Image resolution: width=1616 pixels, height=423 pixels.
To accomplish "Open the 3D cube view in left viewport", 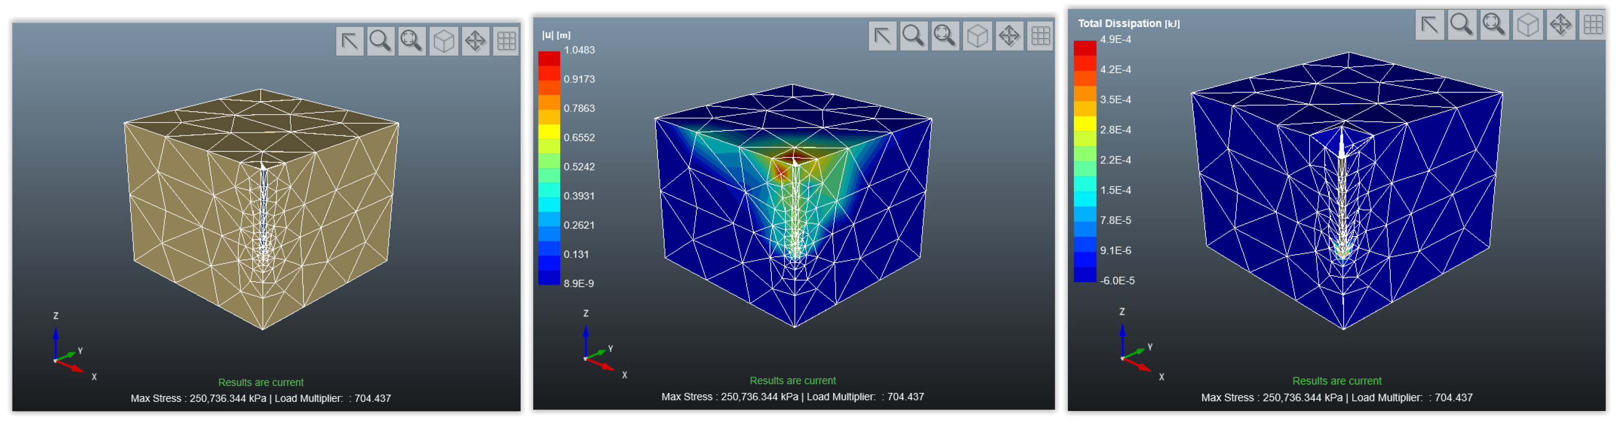I will (x=444, y=42).
